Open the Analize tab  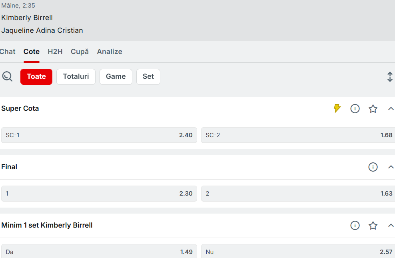coord(110,52)
